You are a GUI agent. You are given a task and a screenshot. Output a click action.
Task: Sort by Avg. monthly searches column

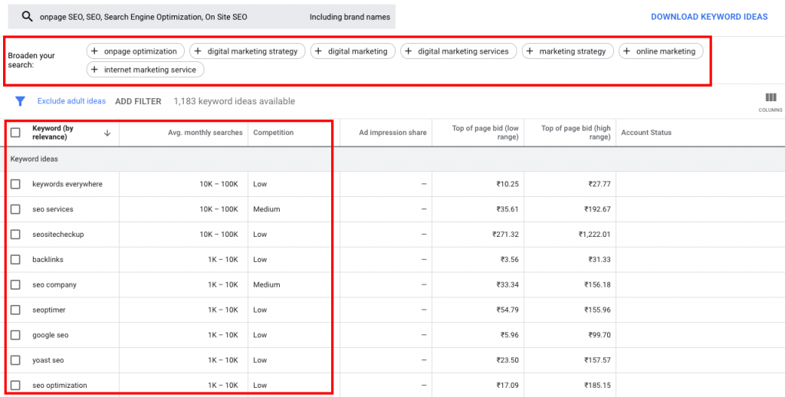(x=205, y=133)
